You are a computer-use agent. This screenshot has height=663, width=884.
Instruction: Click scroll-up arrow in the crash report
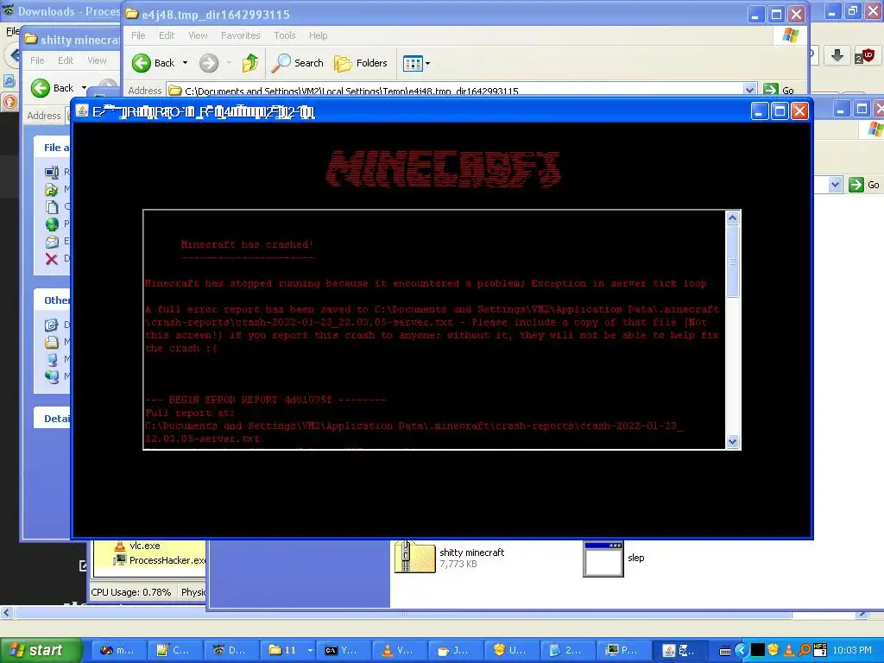point(732,218)
